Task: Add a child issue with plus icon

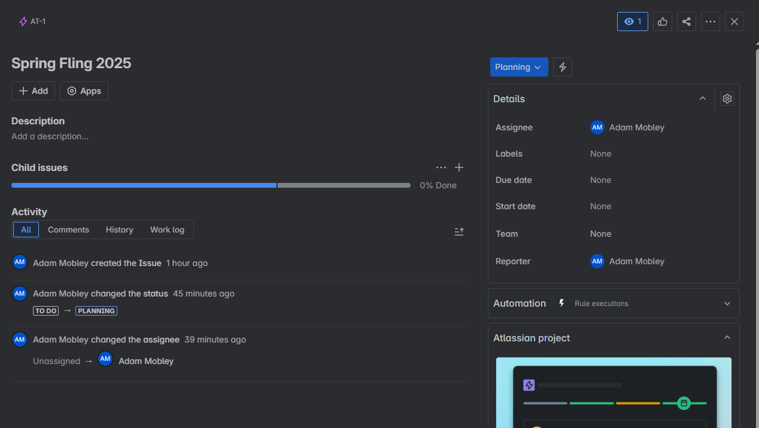Action: tap(459, 167)
